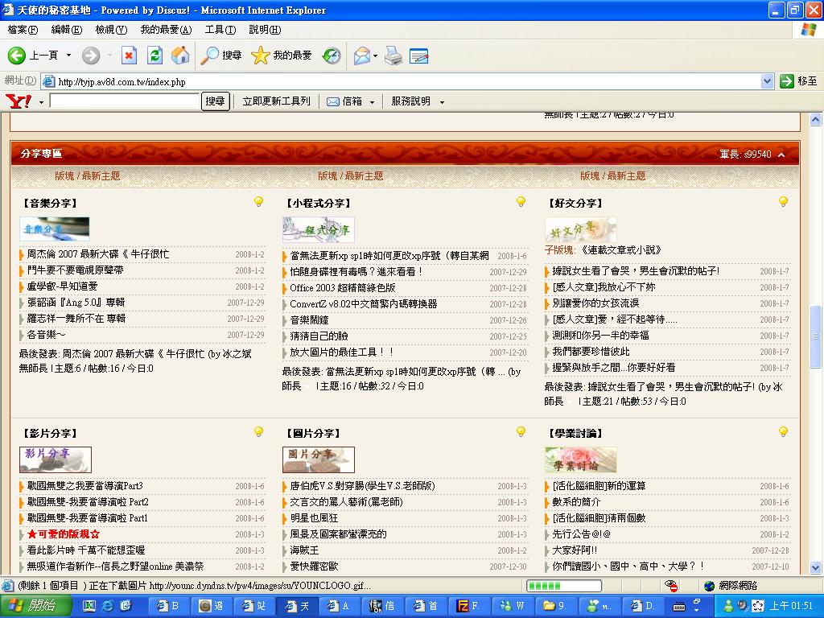Print the page using the printer icon
Screen dimensions: 824x618
click(393, 56)
